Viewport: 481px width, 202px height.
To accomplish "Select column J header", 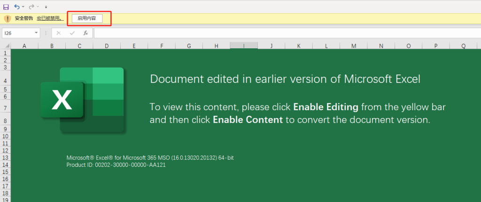I will point(271,46).
